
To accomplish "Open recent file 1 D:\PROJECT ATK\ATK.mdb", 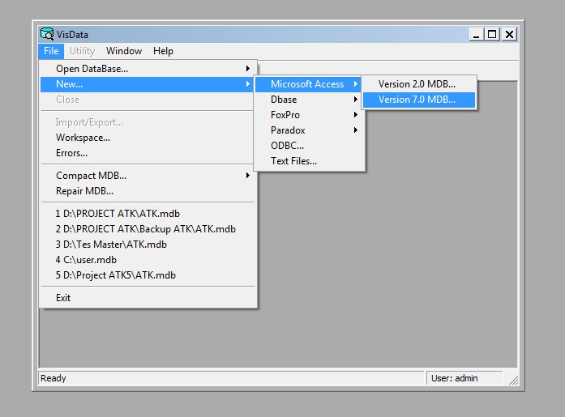I will [148, 214].
